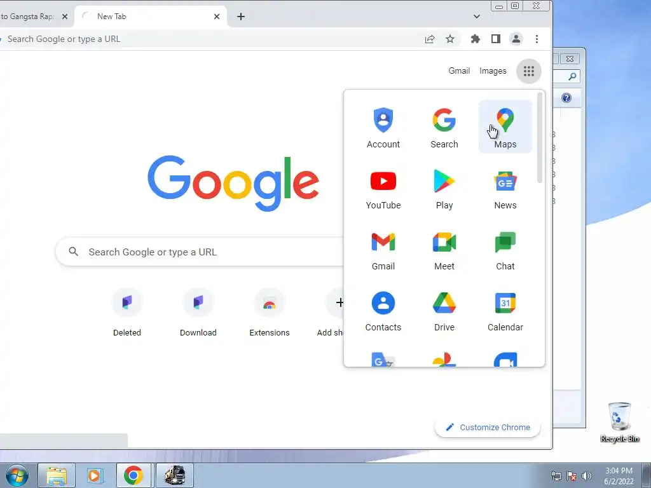Open Windows Explorer from taskbar

point(57,475)
